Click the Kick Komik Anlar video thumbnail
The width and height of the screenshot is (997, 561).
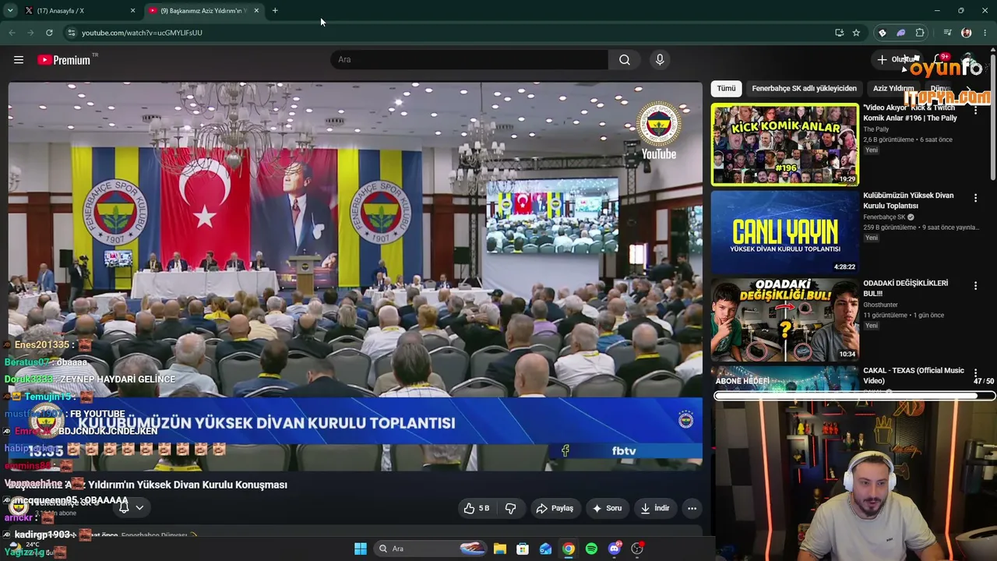tap(784, 144)
